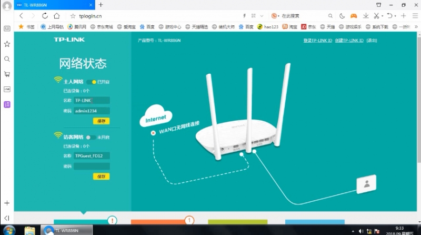
Task: Open the 天猫精选 bookmark
Action: tap(196, 27)
